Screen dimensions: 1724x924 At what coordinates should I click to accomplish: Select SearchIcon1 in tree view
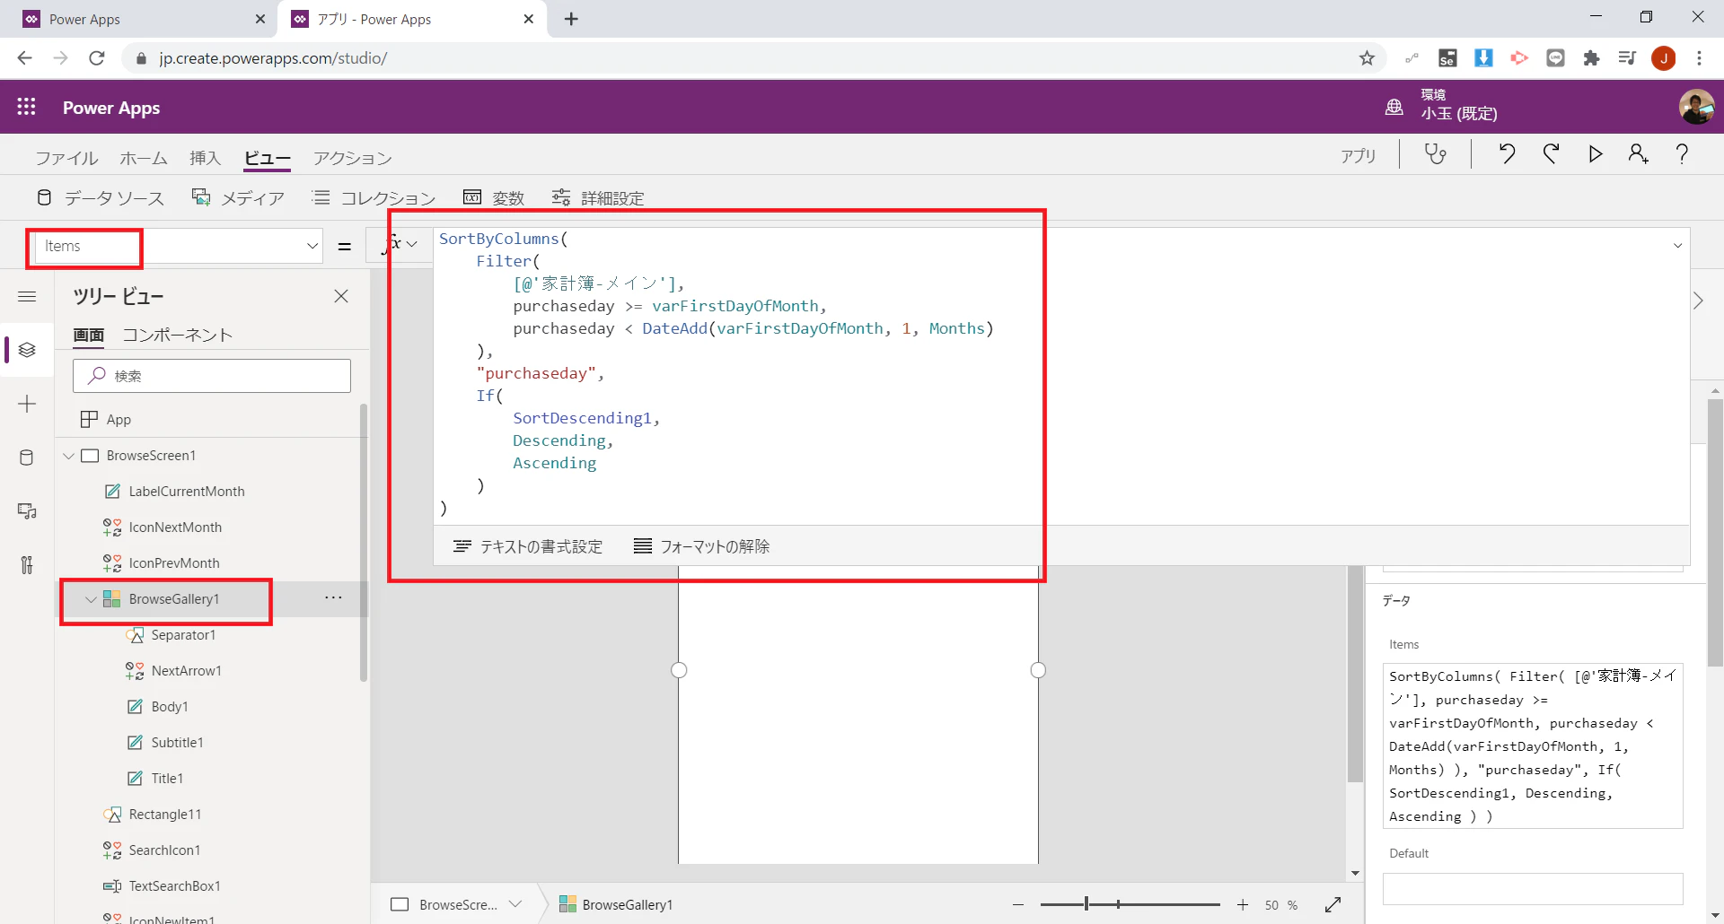[164, 850]
